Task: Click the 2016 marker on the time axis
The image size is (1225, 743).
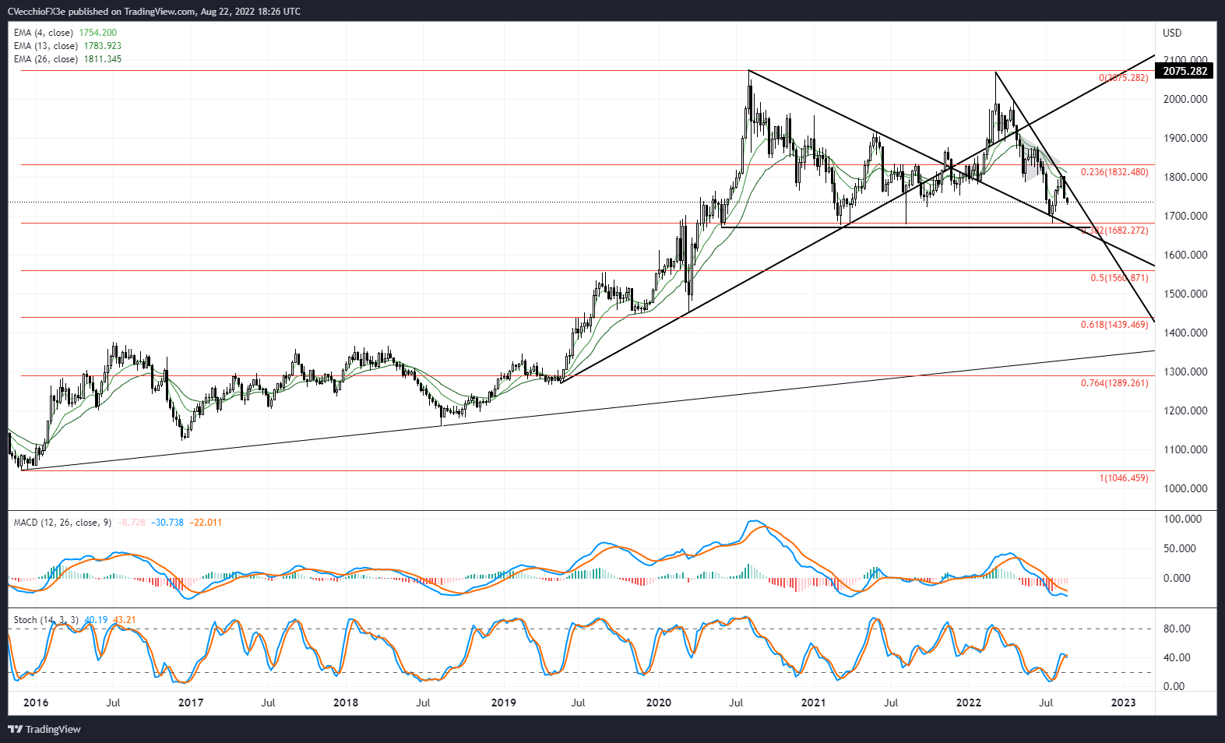Action: coord(36,703)
